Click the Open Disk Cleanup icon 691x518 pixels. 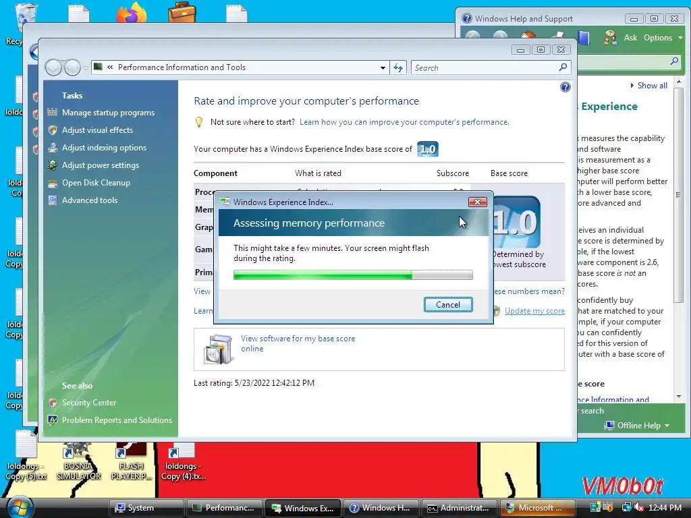point(53,183)
